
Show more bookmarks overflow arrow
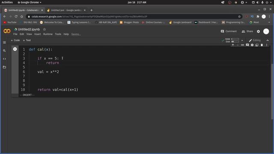pos(269,22)
